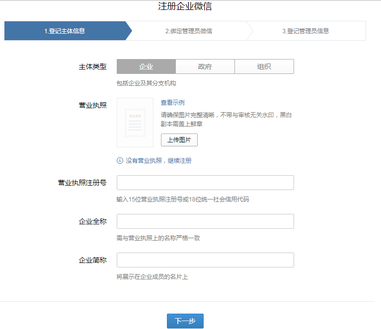Click the business license placeholder thumbnail

coord(135,123)
